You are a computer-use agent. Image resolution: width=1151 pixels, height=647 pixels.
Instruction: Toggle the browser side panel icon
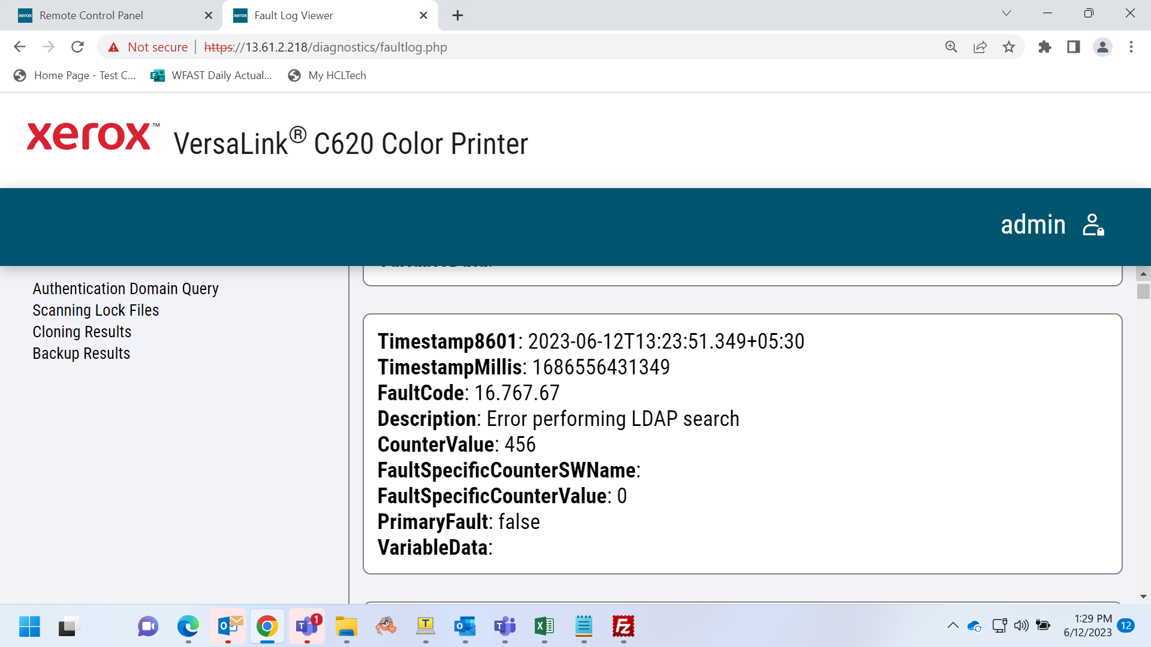[x=1074, y=47]
